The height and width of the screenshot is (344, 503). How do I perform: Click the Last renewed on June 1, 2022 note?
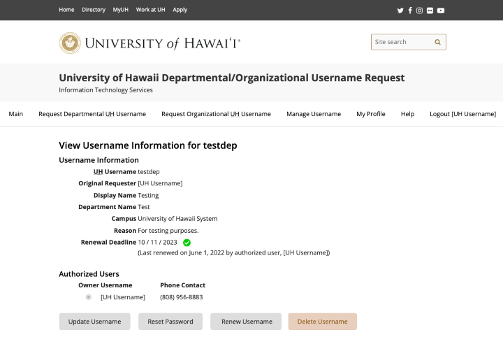pos(234,253)
